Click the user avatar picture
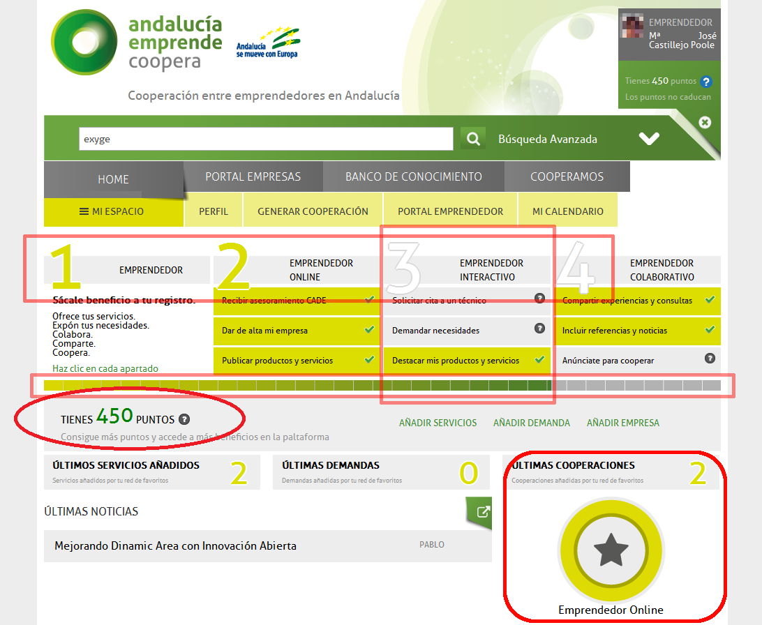 coord(633,26)
